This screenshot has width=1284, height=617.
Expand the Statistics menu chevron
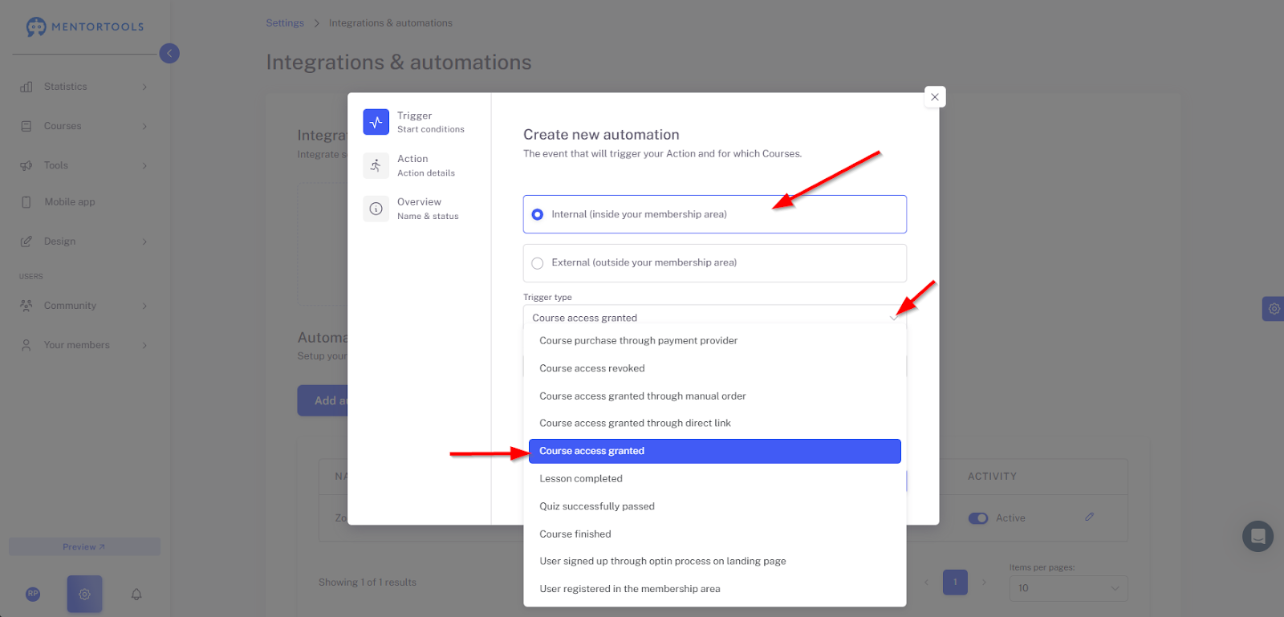point(144,87)
